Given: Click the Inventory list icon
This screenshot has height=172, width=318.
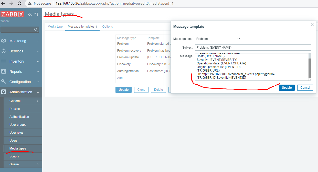Looking at the screenshot, I should point(4,61).
